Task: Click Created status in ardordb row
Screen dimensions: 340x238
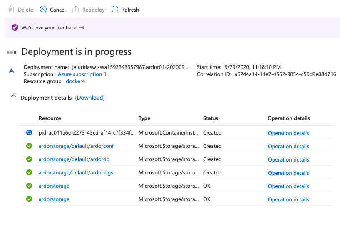Action: [212, 159]
